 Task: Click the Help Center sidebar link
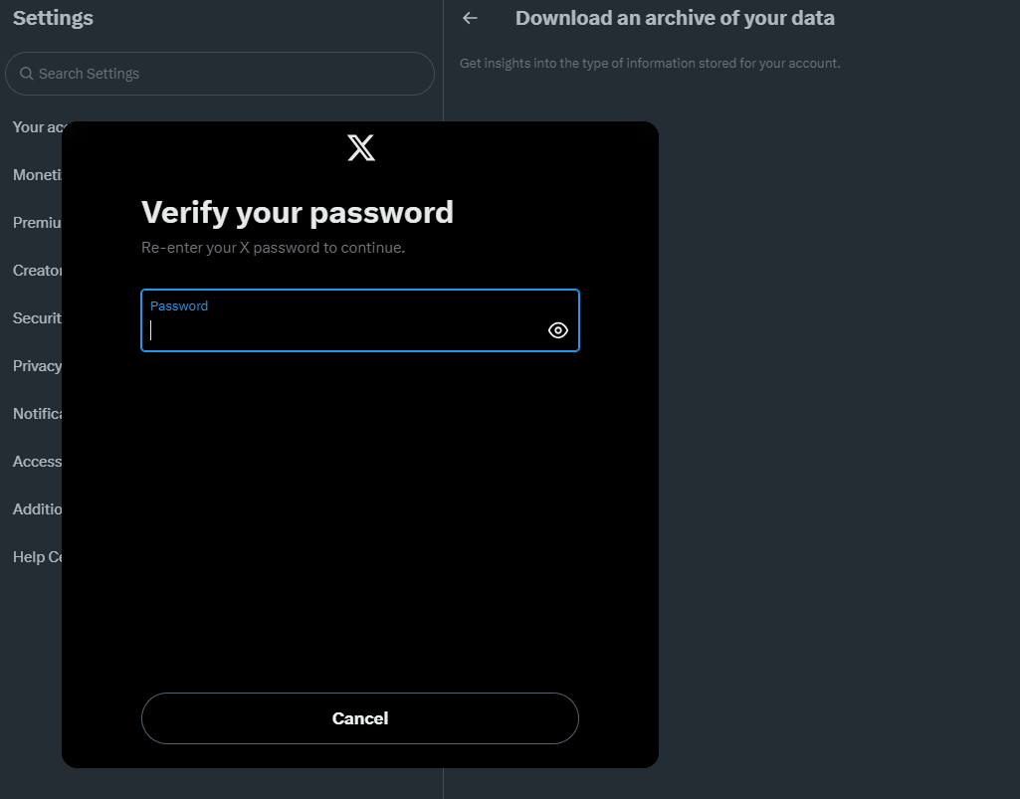pos(36,557)
